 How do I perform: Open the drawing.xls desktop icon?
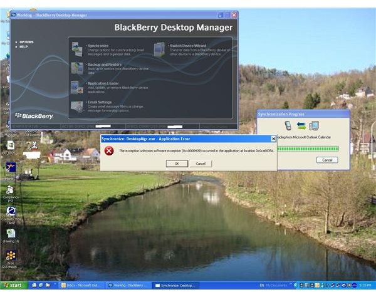coord(11,233)
